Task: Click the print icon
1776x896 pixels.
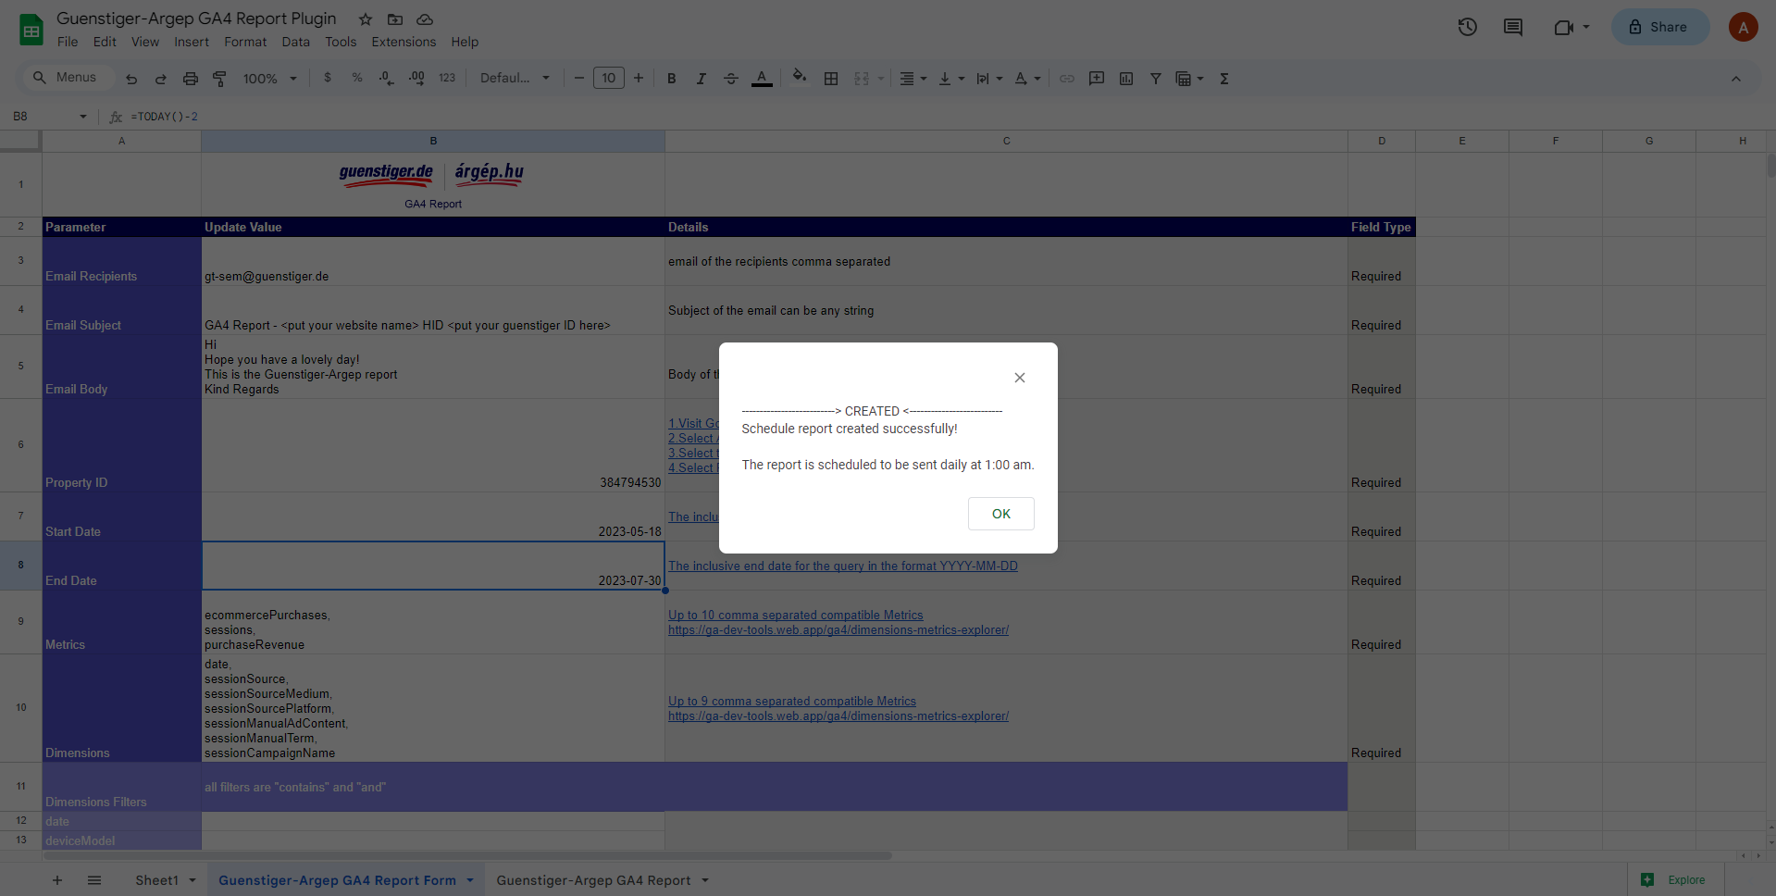Action: [x=191, y=79]
